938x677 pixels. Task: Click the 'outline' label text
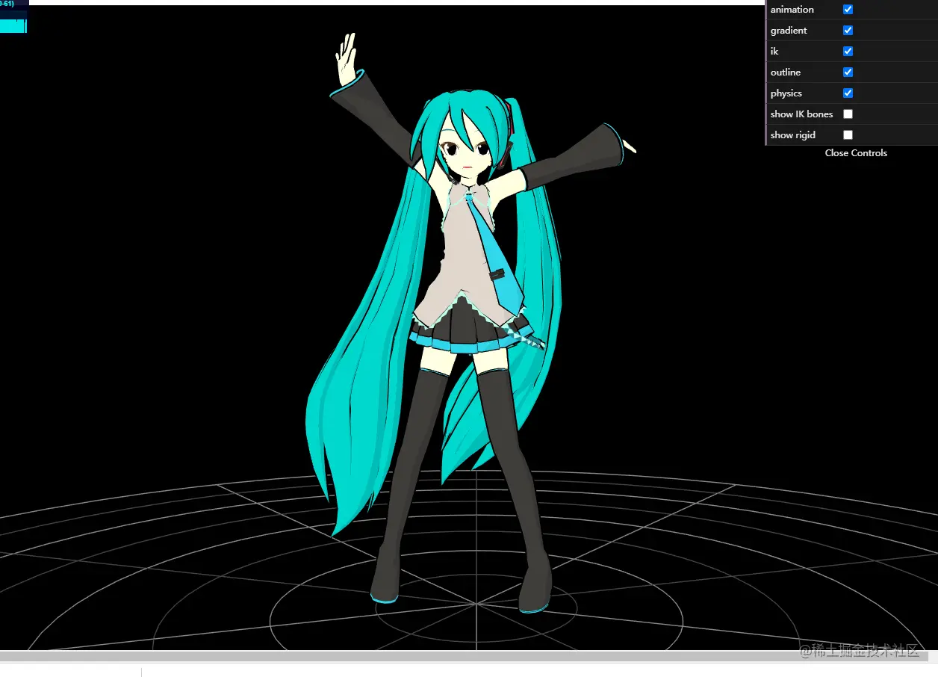click(x=786, y=72)
